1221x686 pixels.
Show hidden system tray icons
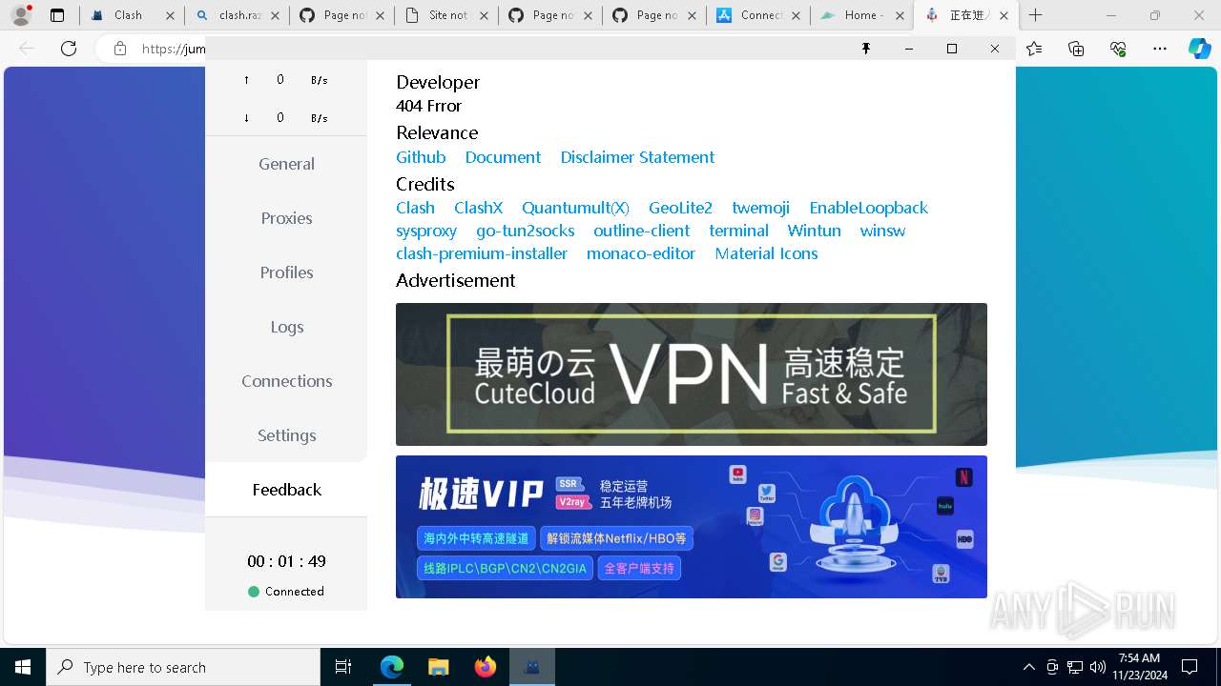click(x=1028, y=667)
